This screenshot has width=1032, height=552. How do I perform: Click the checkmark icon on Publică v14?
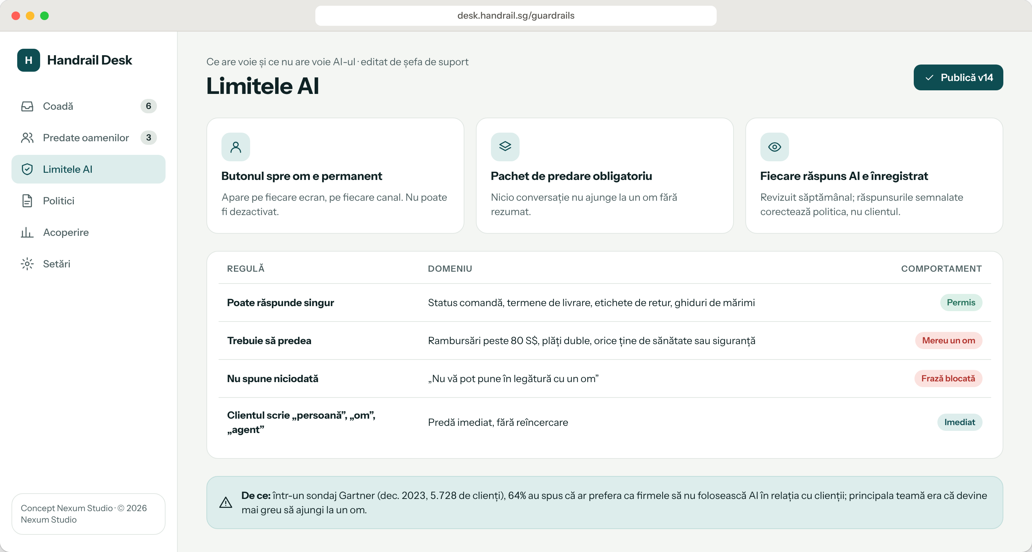click(x=930, y=78)
